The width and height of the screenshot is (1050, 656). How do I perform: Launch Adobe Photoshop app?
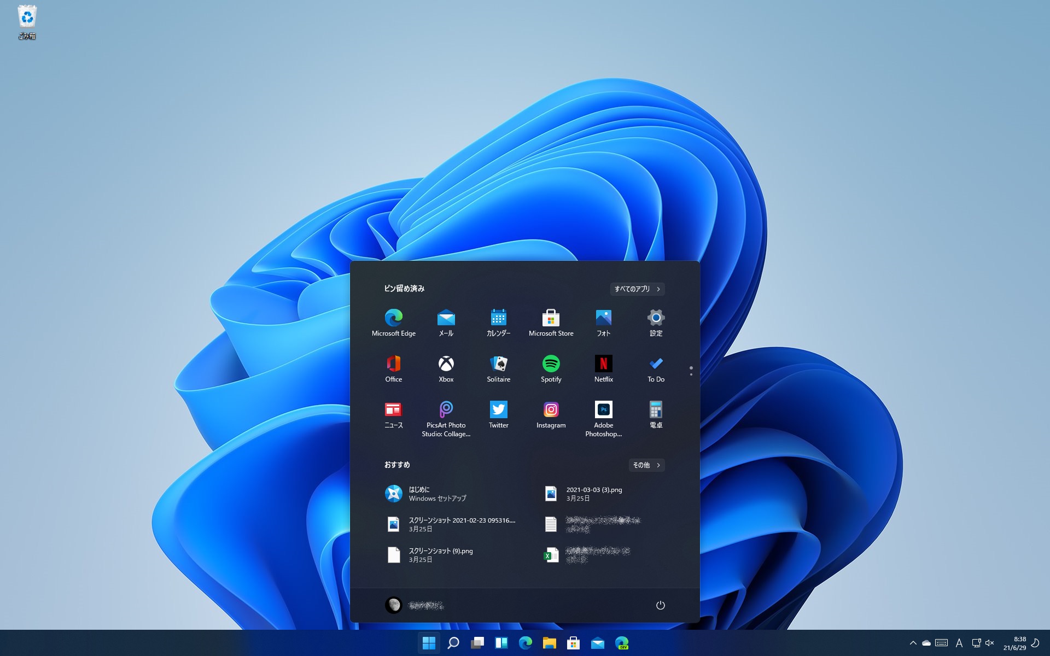pyautogui.click(x=603, y=418)
